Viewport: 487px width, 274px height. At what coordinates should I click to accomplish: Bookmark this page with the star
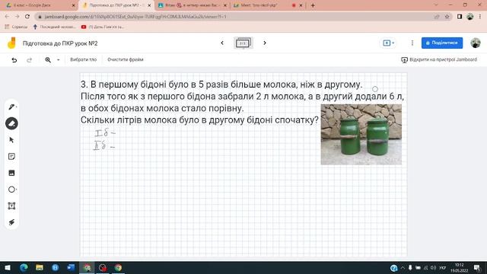pyautogui.click(x=447, y=17)
